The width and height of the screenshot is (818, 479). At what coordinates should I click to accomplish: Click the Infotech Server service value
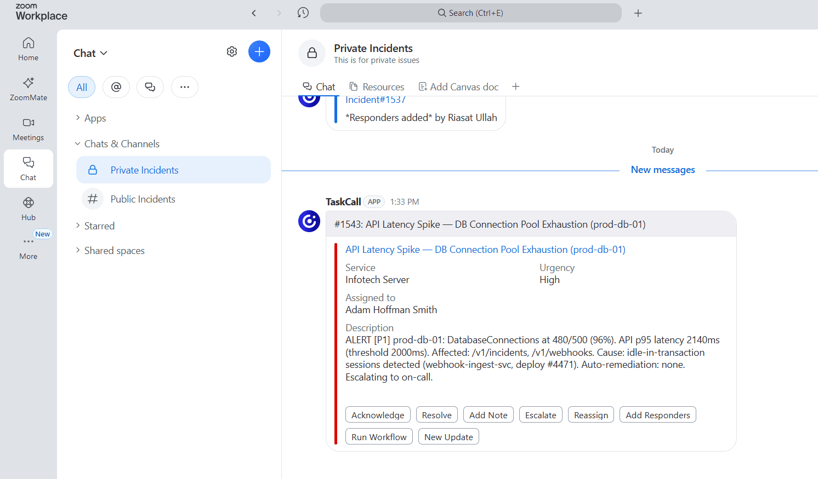pyautogui.click(x=377, y=280)
